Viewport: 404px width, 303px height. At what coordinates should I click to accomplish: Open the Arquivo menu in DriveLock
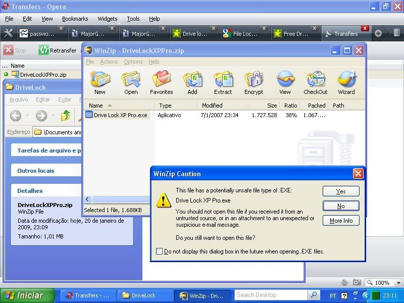tap(19, 99)
